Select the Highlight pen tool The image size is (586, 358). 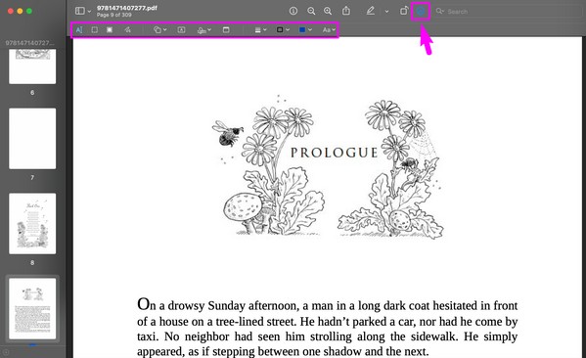click(x=371, y=11)
